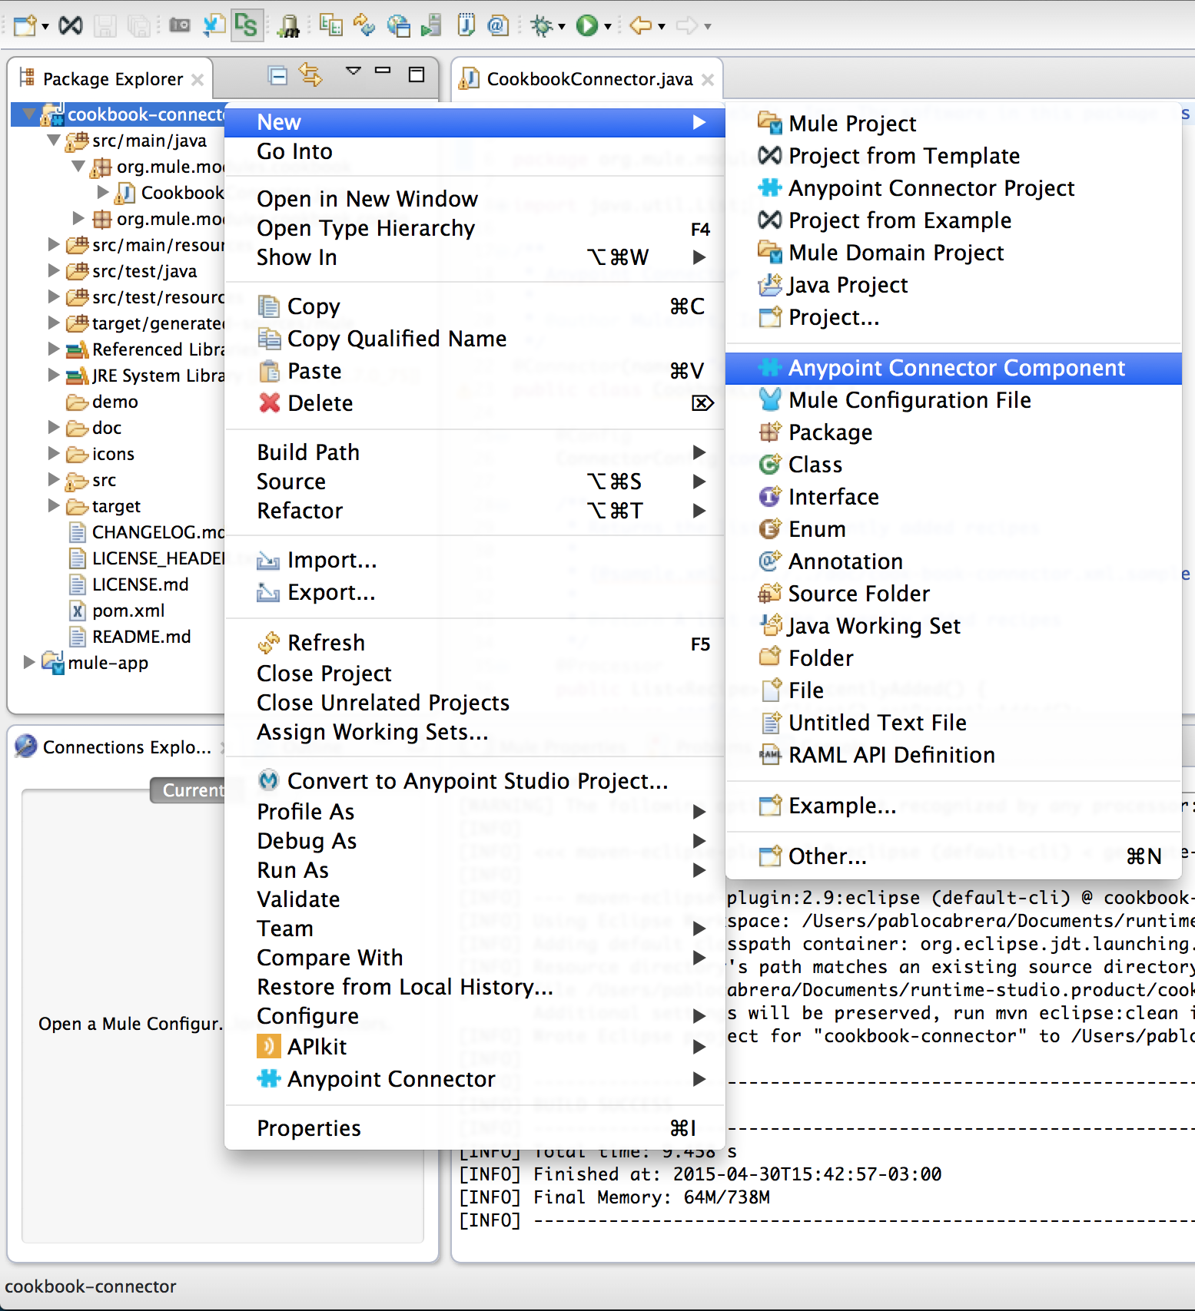Click the back arrow navigation icon
1195x1311 pixels.
[639, 25]
